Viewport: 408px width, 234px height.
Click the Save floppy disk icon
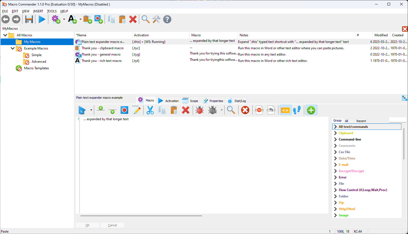[29, 19]
